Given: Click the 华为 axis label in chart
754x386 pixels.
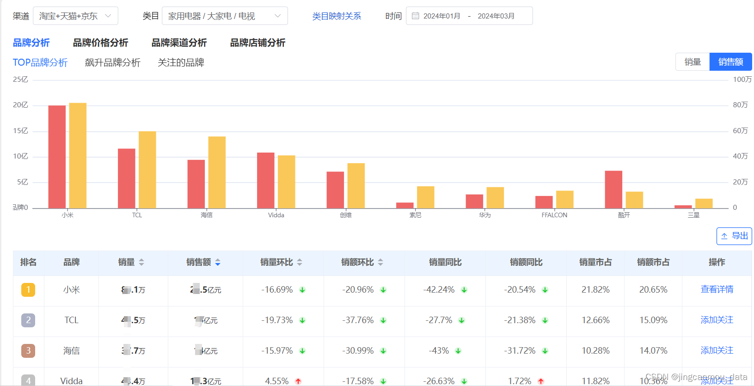Looking at the screenshot, I should point(484,215).
